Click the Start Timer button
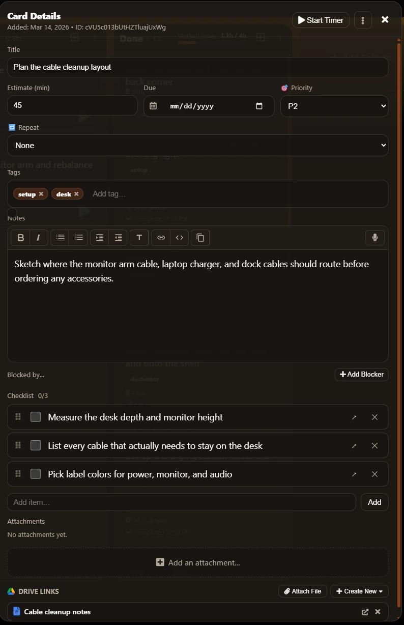 pos(321,20)
